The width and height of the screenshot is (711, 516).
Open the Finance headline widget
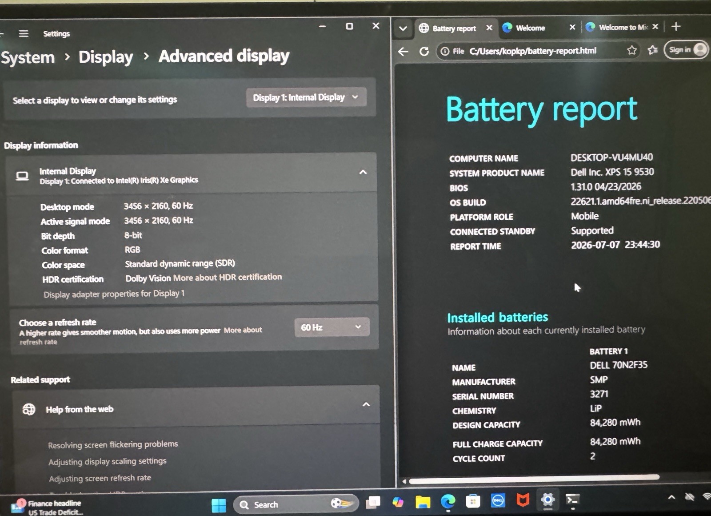tap(47, 507)
